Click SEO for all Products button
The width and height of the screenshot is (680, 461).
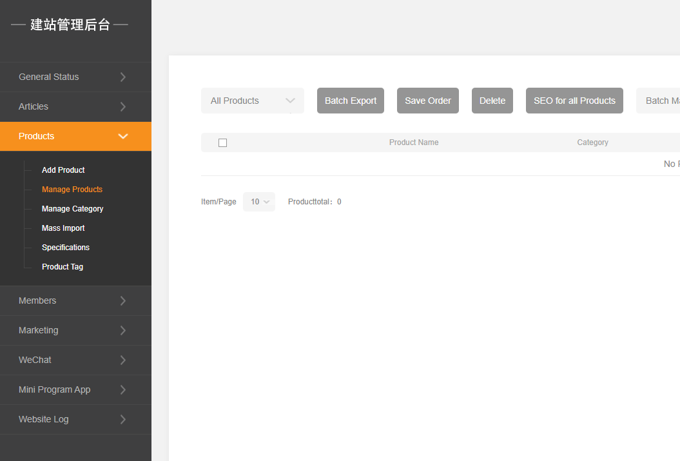574,101
